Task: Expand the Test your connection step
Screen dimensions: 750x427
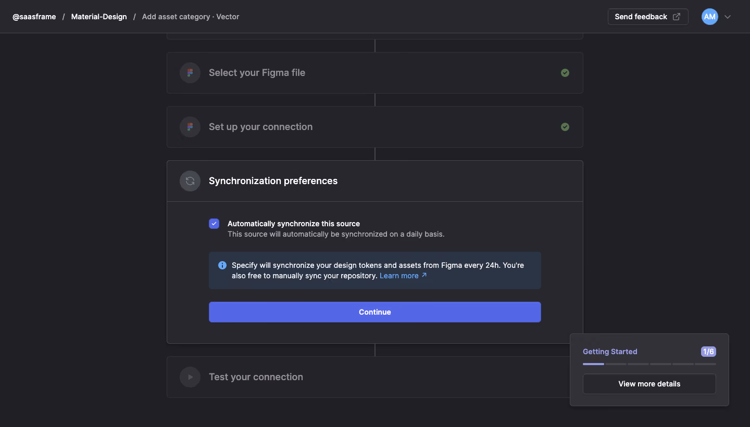Action: coord(375,377)
